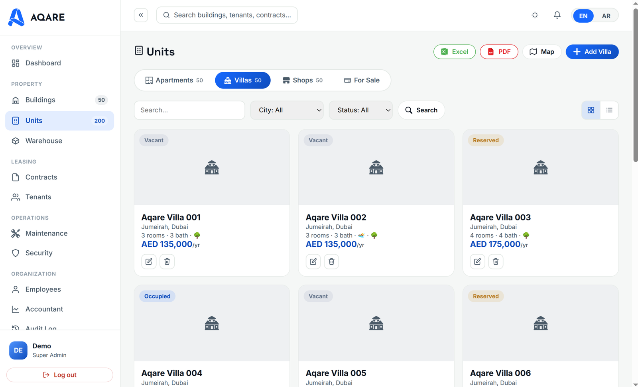Click the DE user avatar
The height and width of the screenshot is (387, 638).
18,350
